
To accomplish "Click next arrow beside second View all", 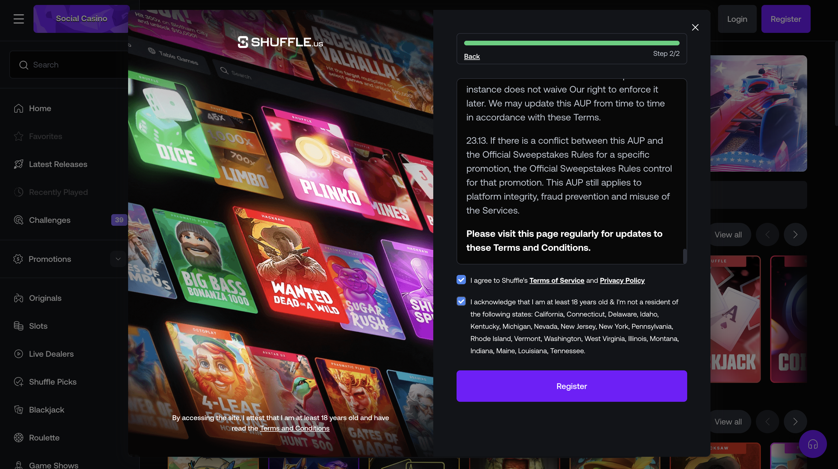I will coord(795,422).
